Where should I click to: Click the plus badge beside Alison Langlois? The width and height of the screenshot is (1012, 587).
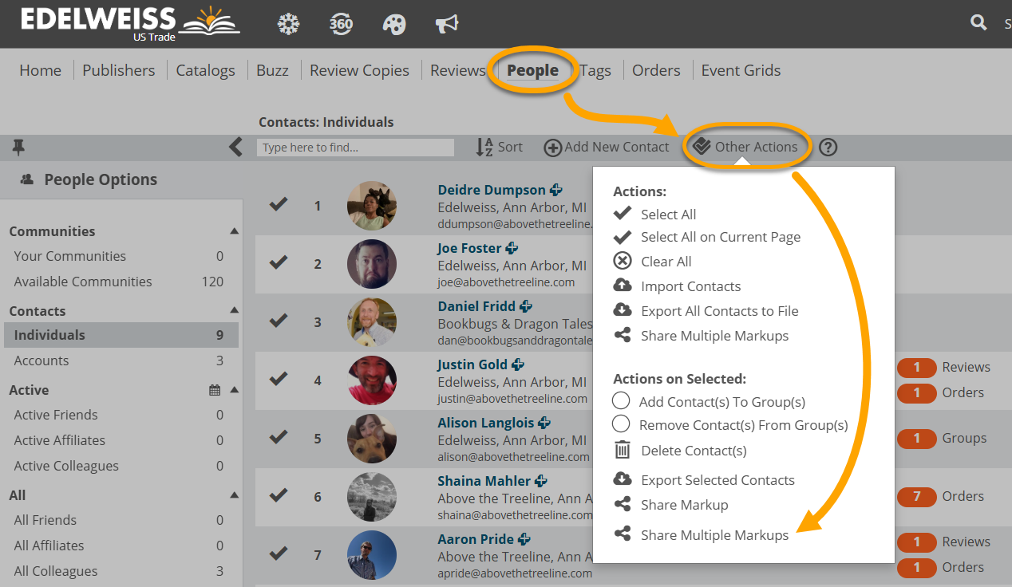point(544,423)
